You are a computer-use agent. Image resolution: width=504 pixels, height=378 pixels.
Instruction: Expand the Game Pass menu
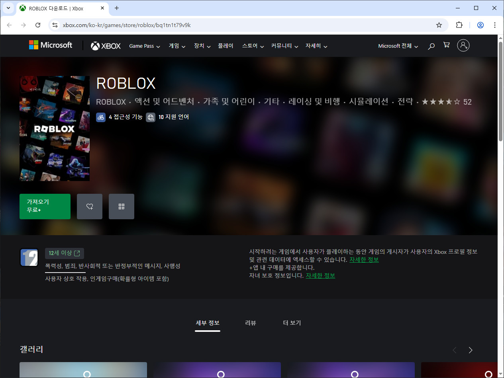[x=145, y=46]
